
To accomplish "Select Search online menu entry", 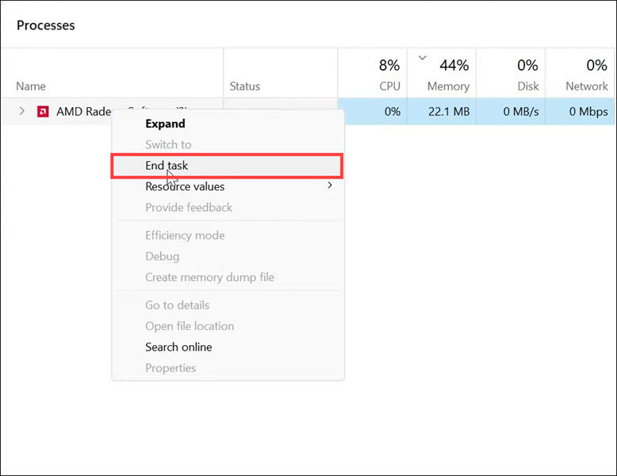I will click(178, 347).
